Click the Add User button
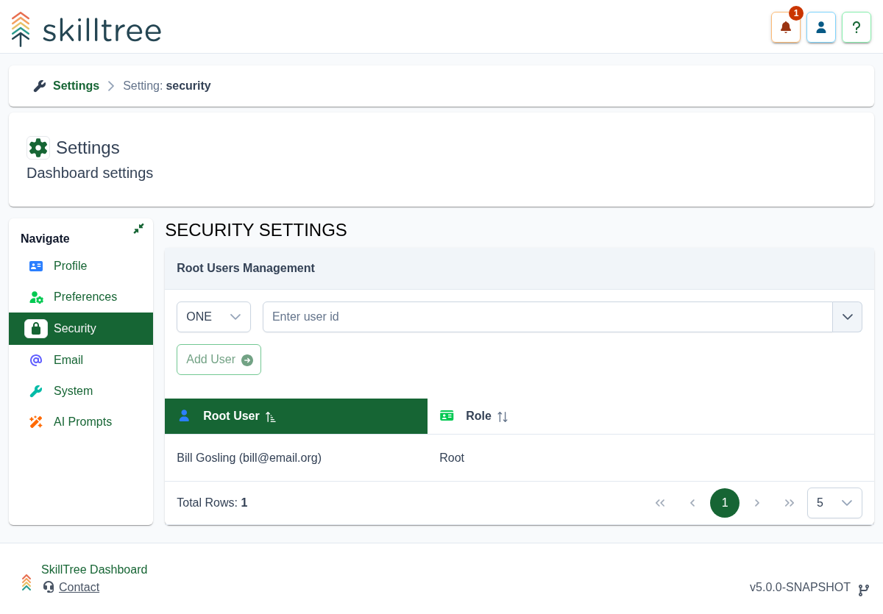This screenshot has width=883, height=614. pos(219,360)
